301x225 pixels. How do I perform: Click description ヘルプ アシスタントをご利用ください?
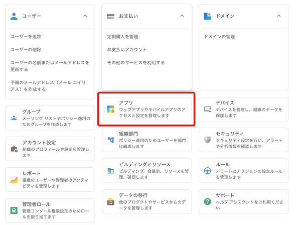[x=249, y=205]
